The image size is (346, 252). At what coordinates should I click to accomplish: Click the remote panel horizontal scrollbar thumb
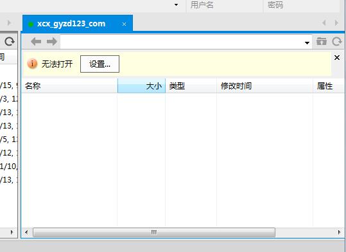point(154,232)
